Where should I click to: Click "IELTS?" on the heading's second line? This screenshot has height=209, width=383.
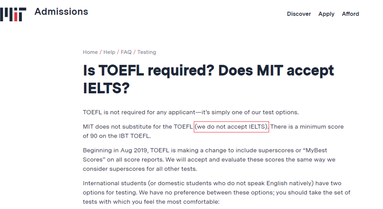coord(106,89)
